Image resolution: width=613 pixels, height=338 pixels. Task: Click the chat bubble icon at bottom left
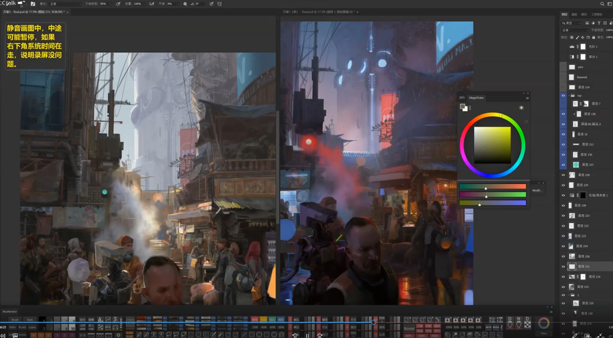[x=16, y=336]
